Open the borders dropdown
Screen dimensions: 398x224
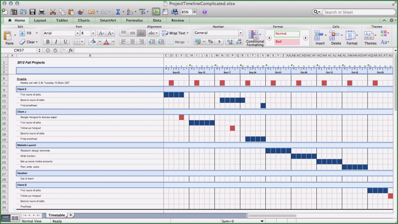coord(82,42)
